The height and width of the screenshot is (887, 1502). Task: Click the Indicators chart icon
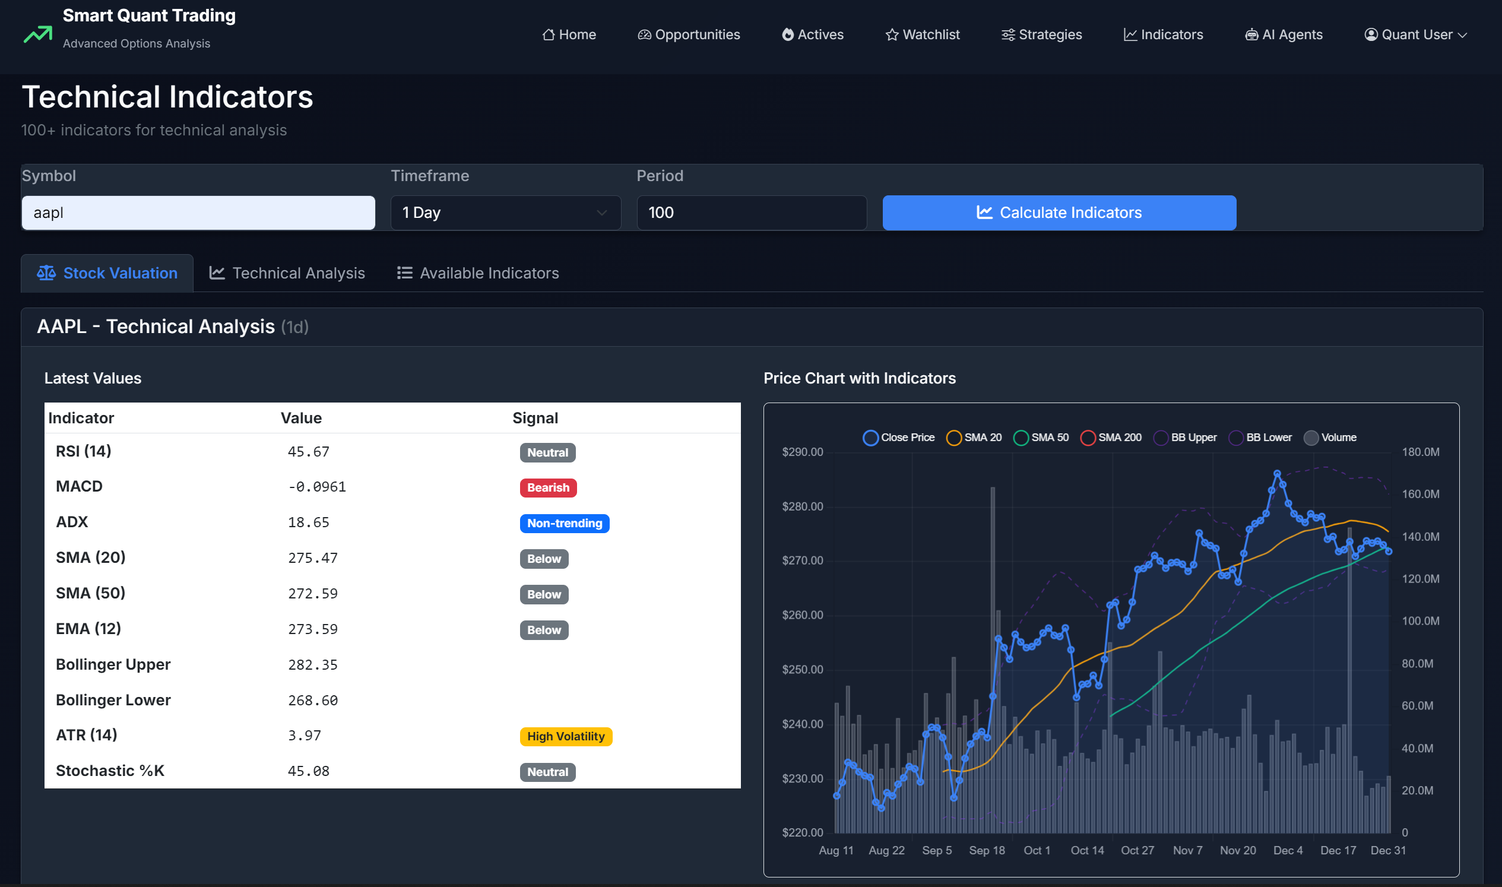1130,34
